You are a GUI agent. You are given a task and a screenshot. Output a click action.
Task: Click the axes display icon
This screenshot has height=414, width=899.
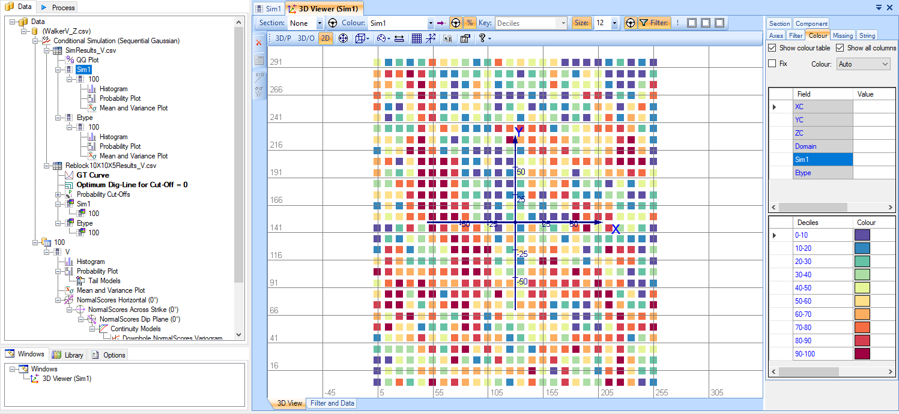click(x=431, y=38)
